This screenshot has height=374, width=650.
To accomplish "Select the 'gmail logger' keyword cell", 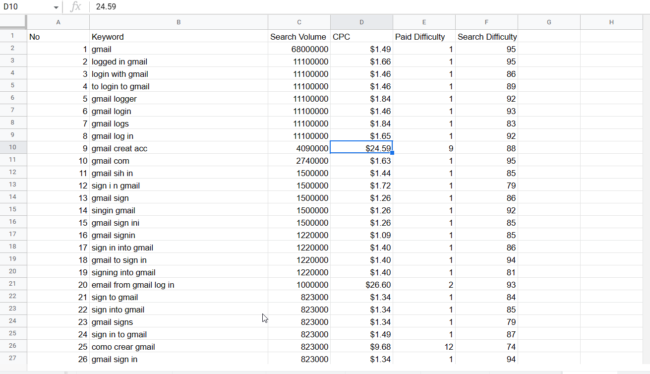I will point(178,99).
